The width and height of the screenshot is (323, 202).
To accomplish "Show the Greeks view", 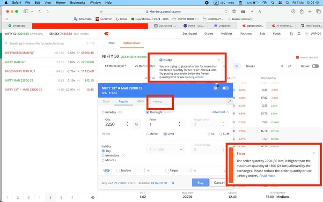I will click(250, 66).
